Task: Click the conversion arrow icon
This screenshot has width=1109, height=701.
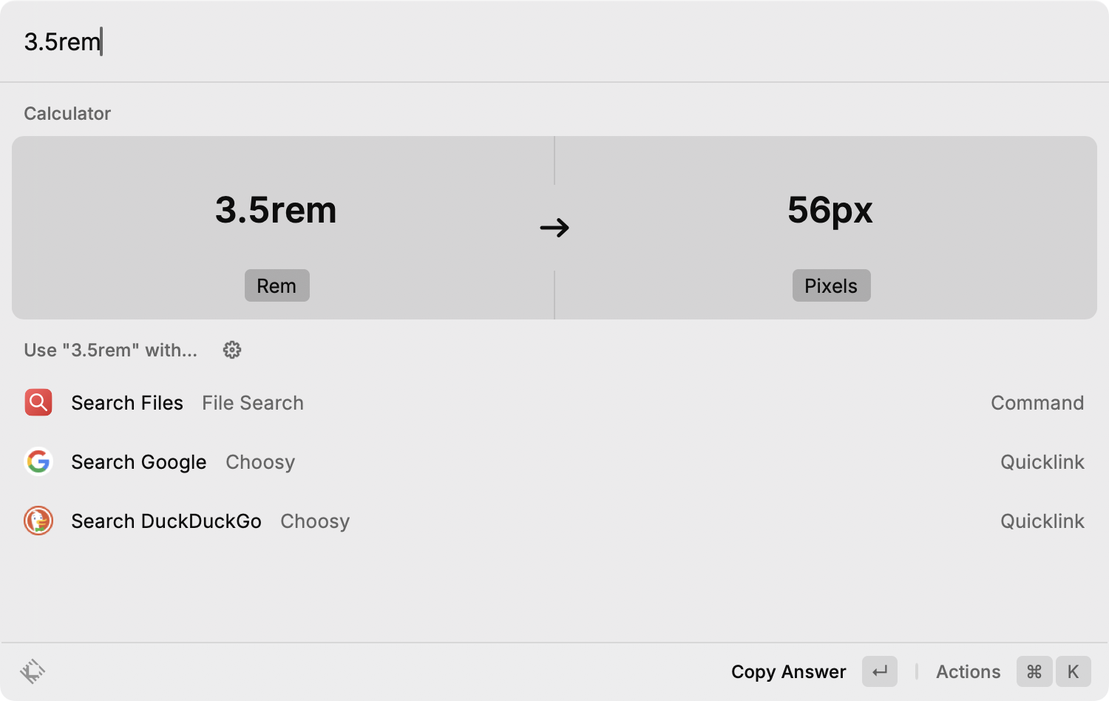Action: (554, 227)
